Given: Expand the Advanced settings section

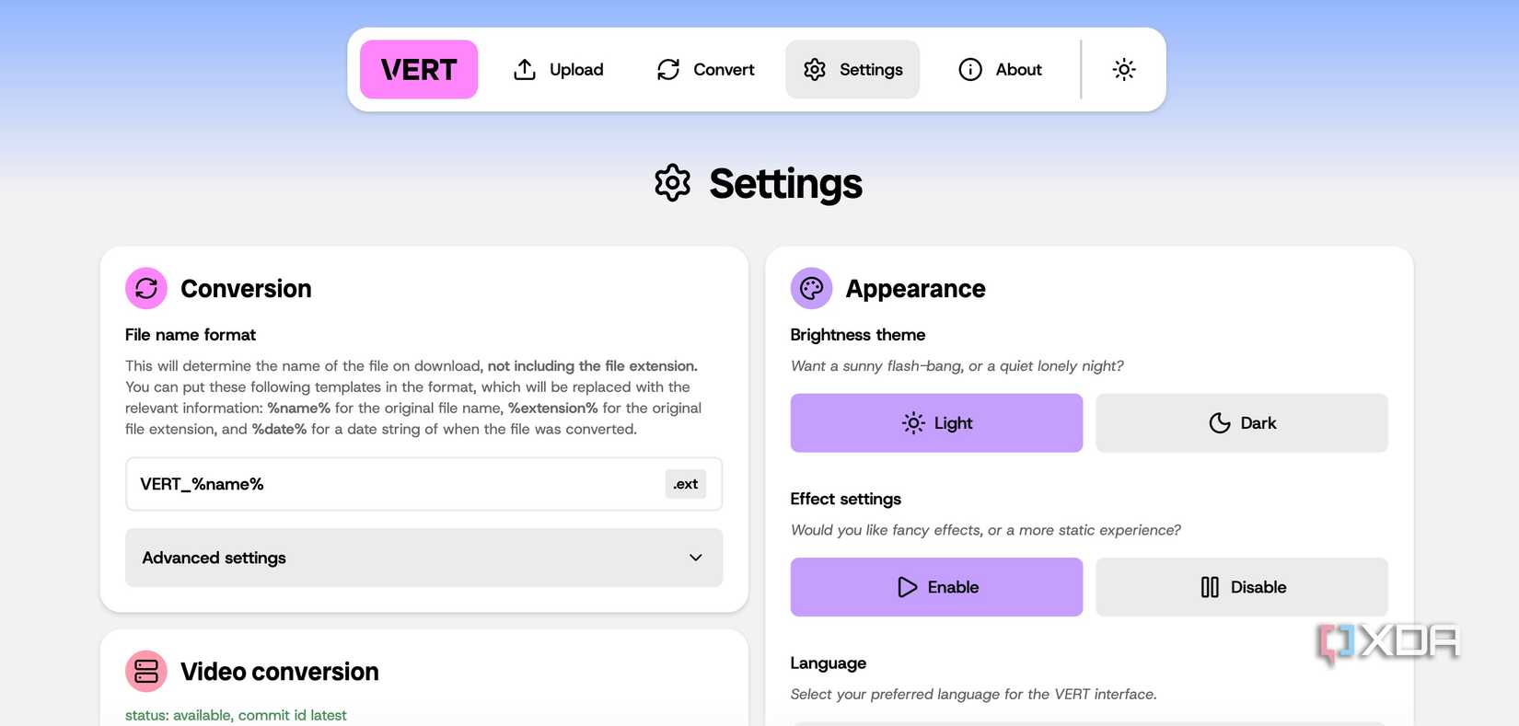Looking at the screenshot, I should coord(423,558).
